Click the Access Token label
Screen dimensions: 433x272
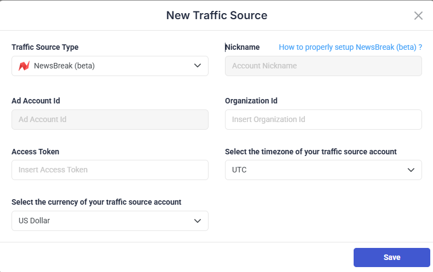click(x=35, y=152)
